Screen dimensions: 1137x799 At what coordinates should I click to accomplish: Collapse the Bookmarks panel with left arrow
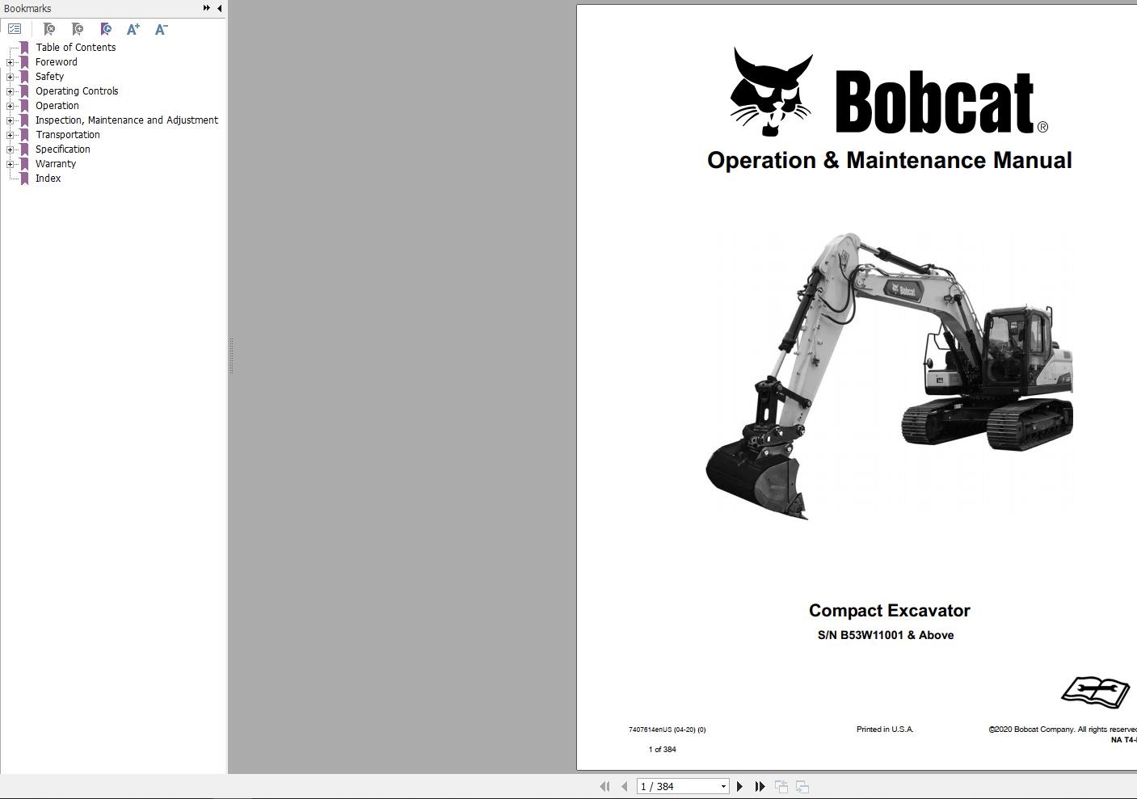(220, 8)
